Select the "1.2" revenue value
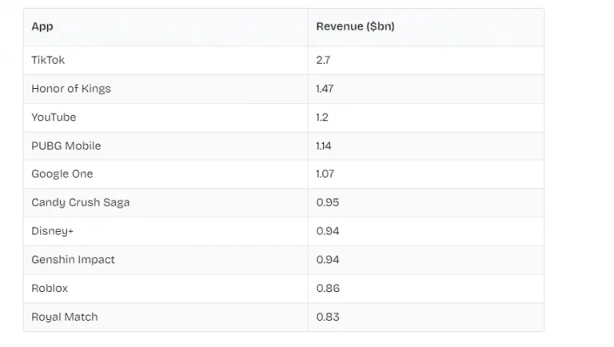 click(x=322, y=118)
